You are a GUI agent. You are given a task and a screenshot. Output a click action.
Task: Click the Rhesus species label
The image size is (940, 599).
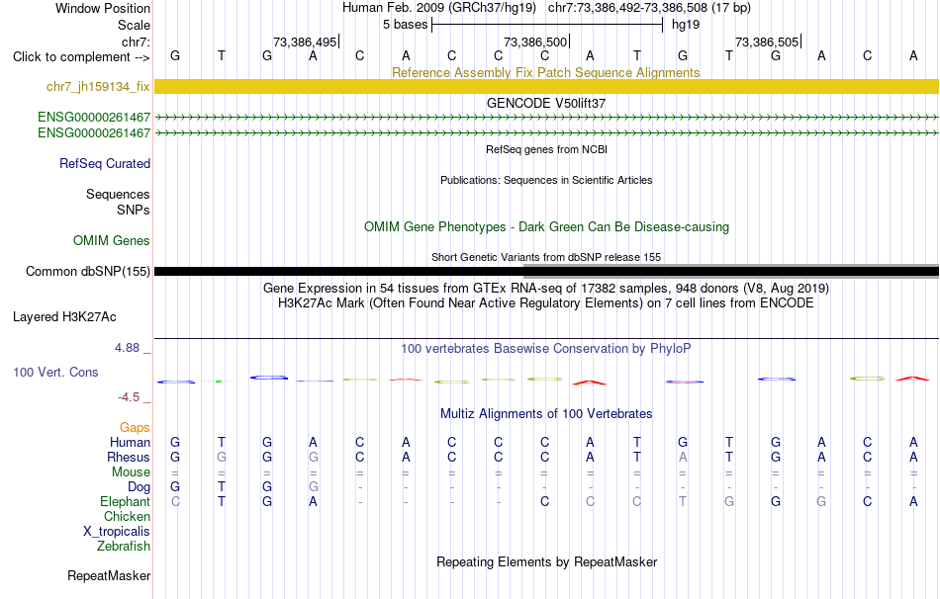[x=129, y=457]
